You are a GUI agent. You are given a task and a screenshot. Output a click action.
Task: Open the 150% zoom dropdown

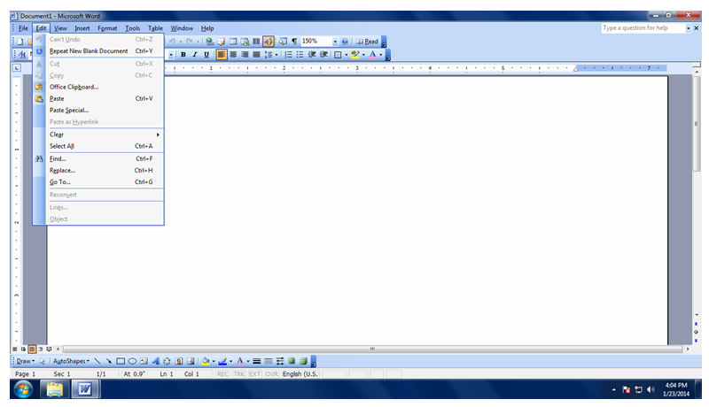[335, 42]
